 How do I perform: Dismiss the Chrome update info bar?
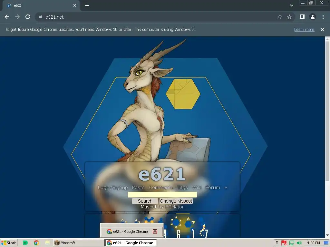tap(322, 30)
